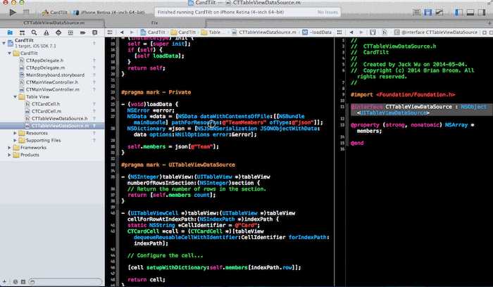
Task: Expand the Supporting Files group
Action: click(x=15, y=141)
